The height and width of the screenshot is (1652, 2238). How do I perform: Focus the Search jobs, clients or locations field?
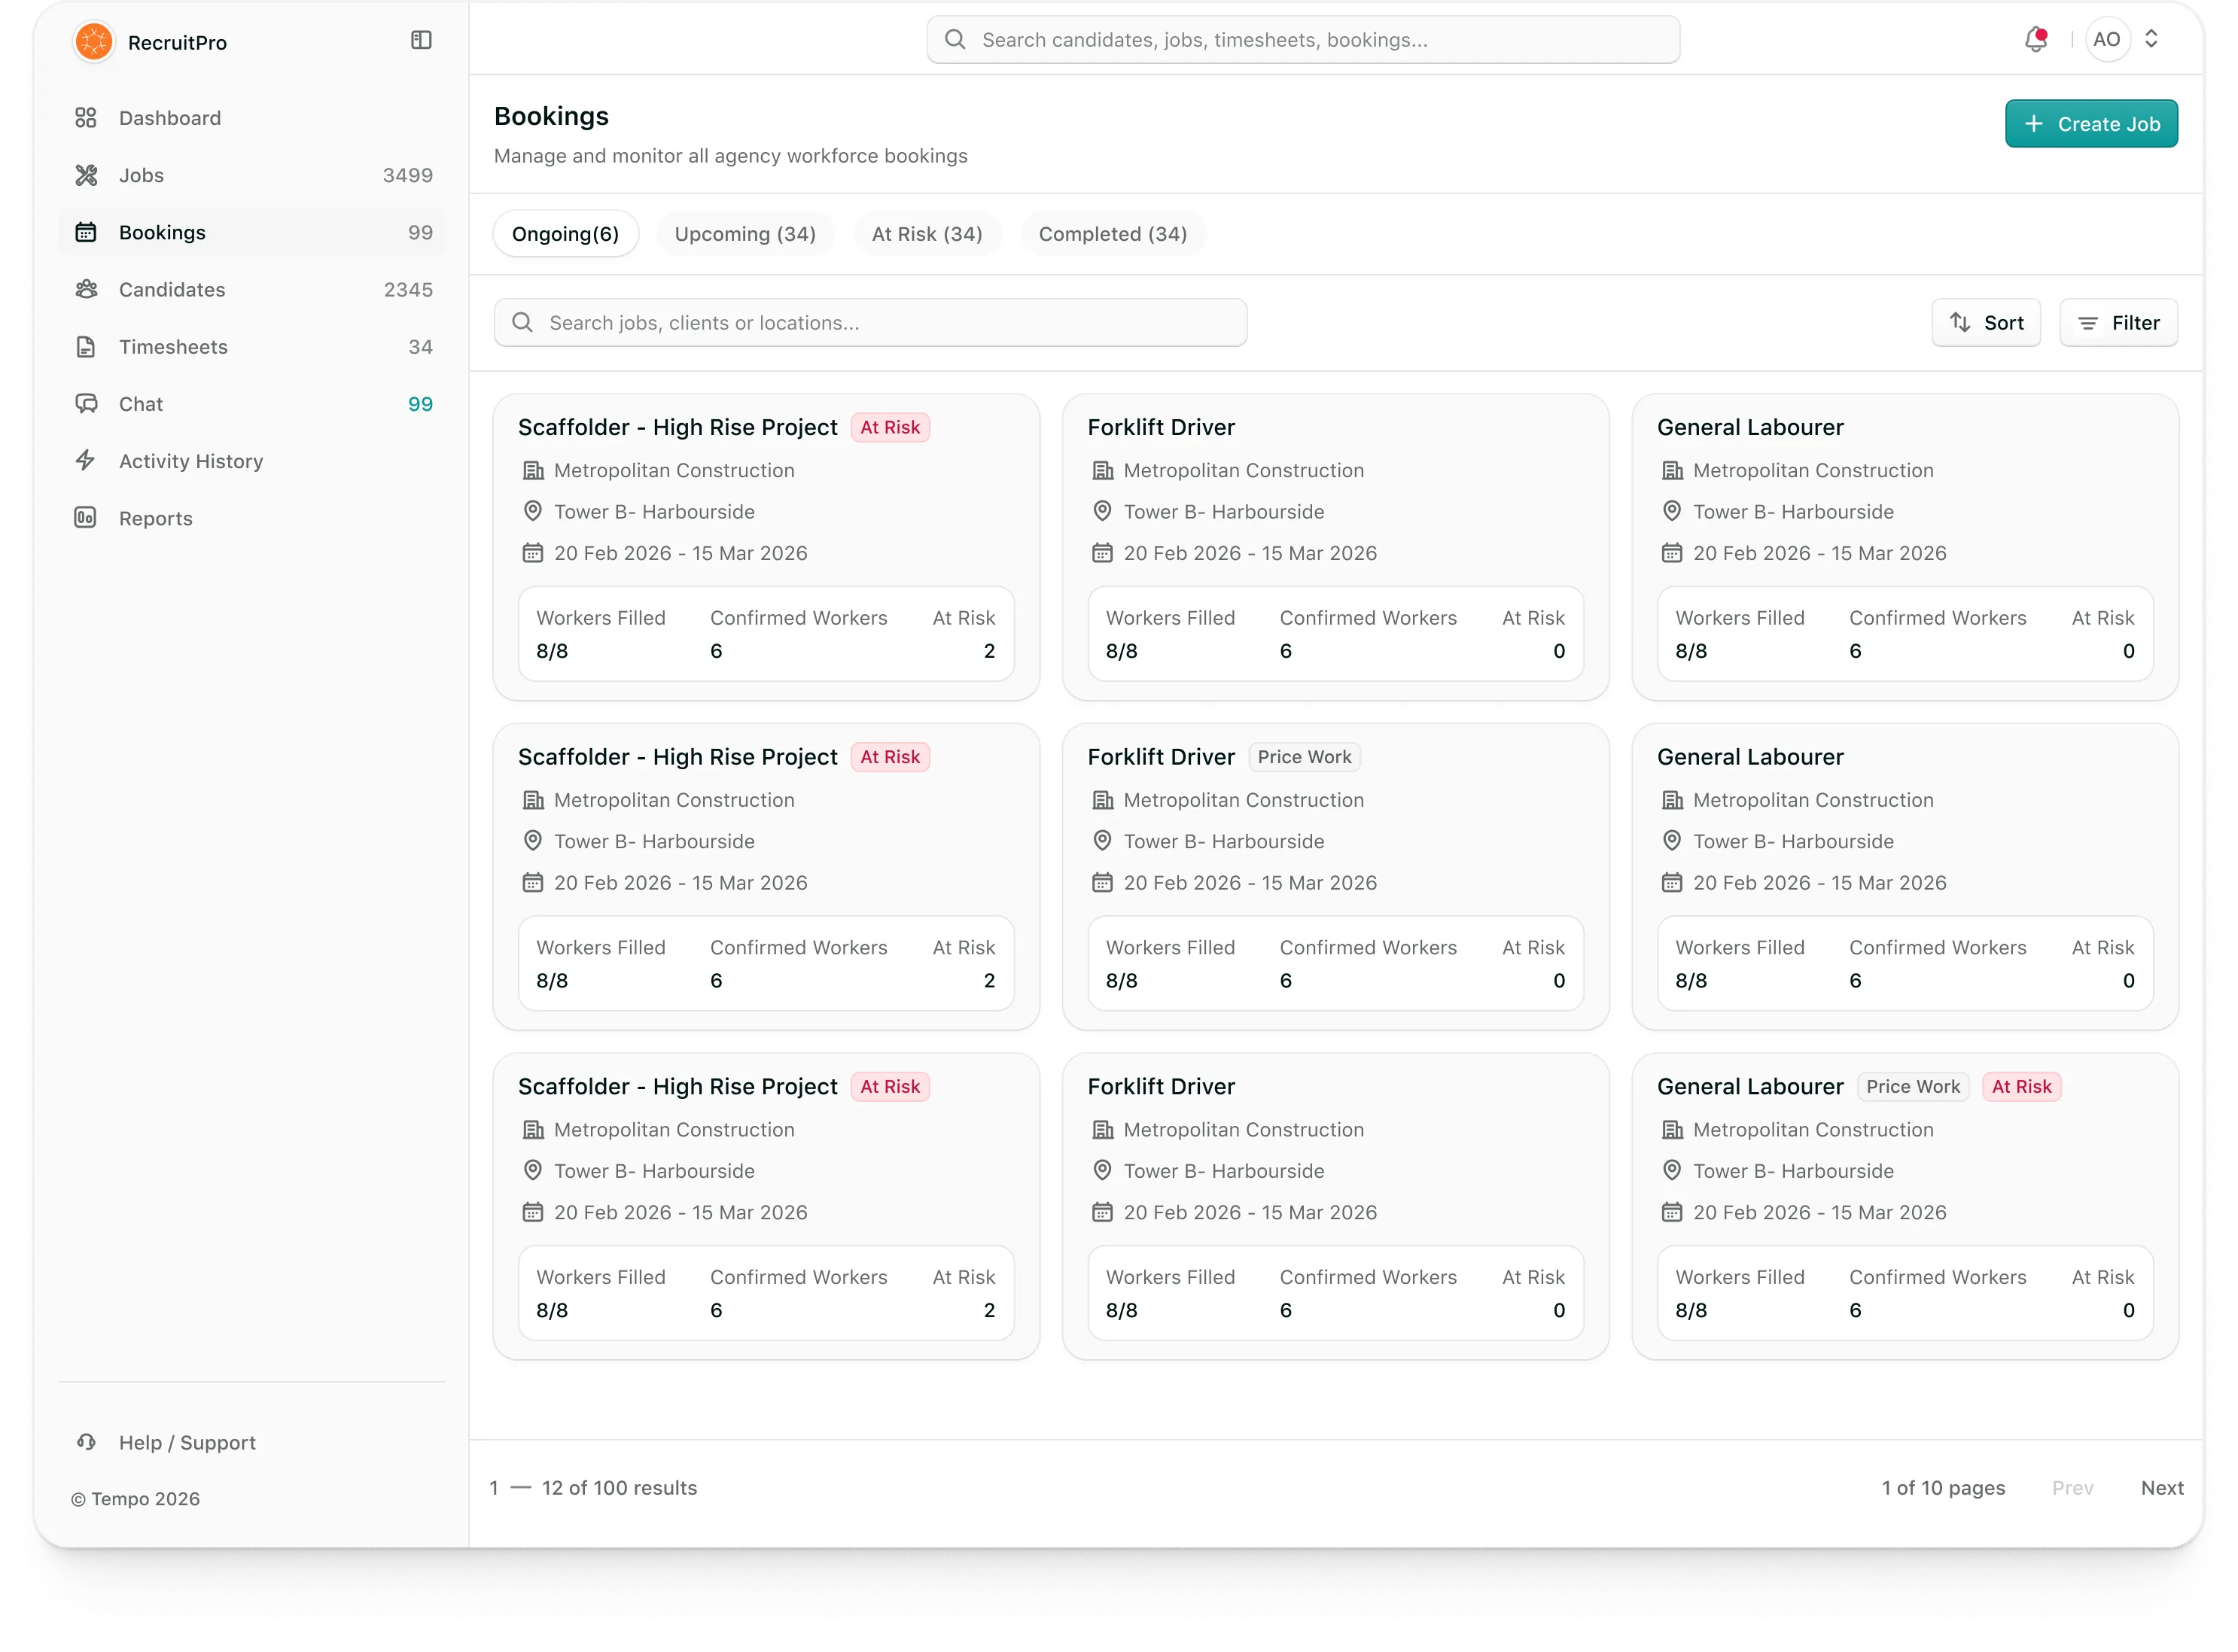click(x=870, y=323)
